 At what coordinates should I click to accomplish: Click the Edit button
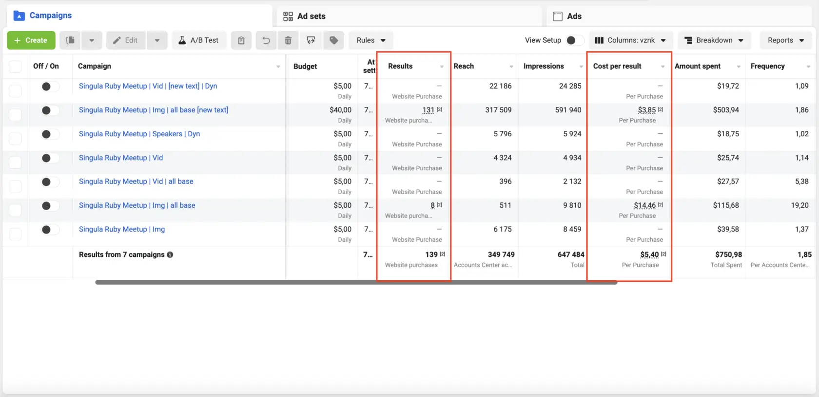[126, 40]
